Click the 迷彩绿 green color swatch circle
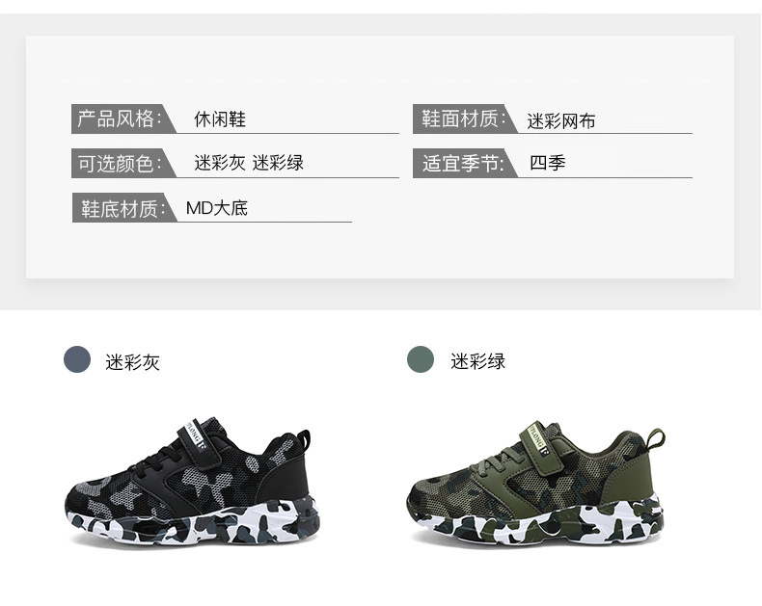The image size is (762, 606). point(421,359)
